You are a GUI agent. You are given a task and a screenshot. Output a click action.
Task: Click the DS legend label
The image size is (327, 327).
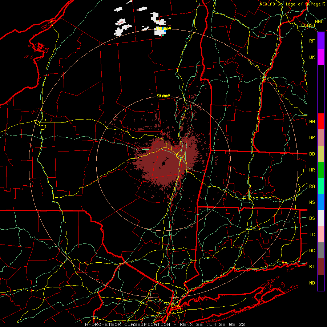click(x=312, y=218)
